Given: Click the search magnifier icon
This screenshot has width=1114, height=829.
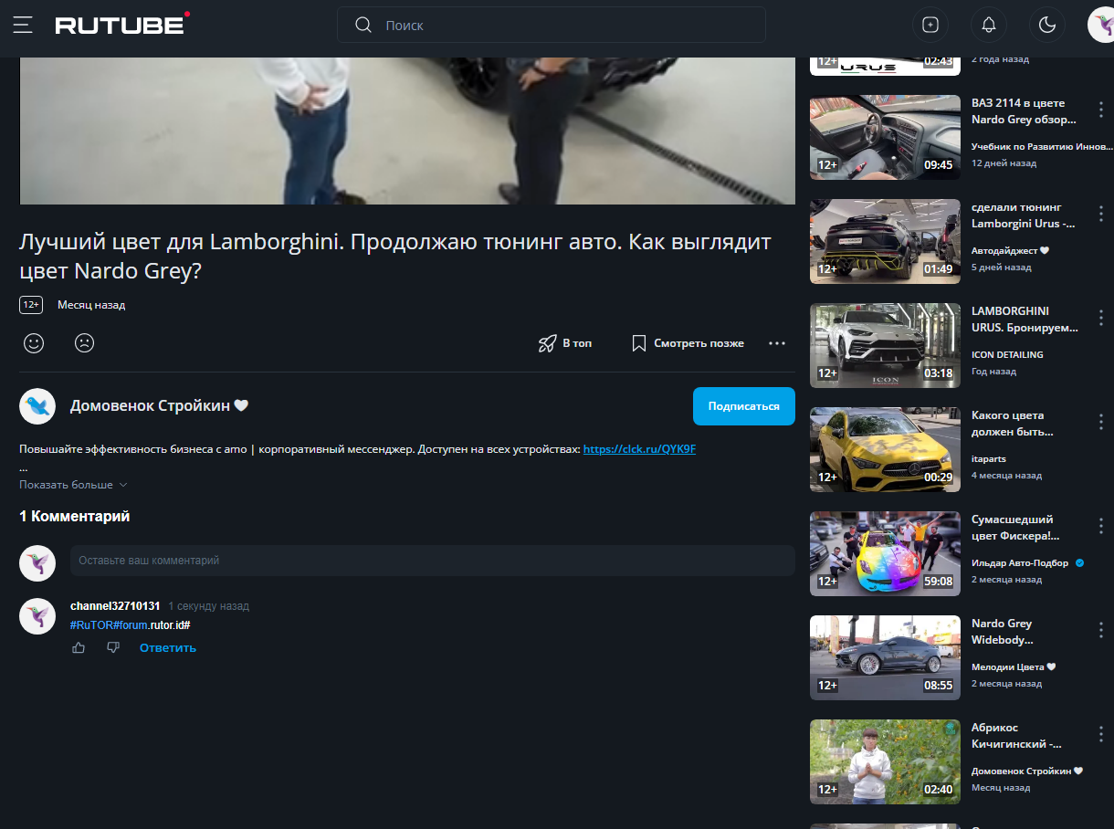Looking at the screenshot, I should (363, 26).
